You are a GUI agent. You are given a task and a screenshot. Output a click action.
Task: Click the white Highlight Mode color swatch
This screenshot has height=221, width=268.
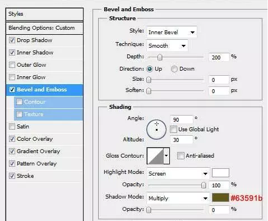click(220, 173)
